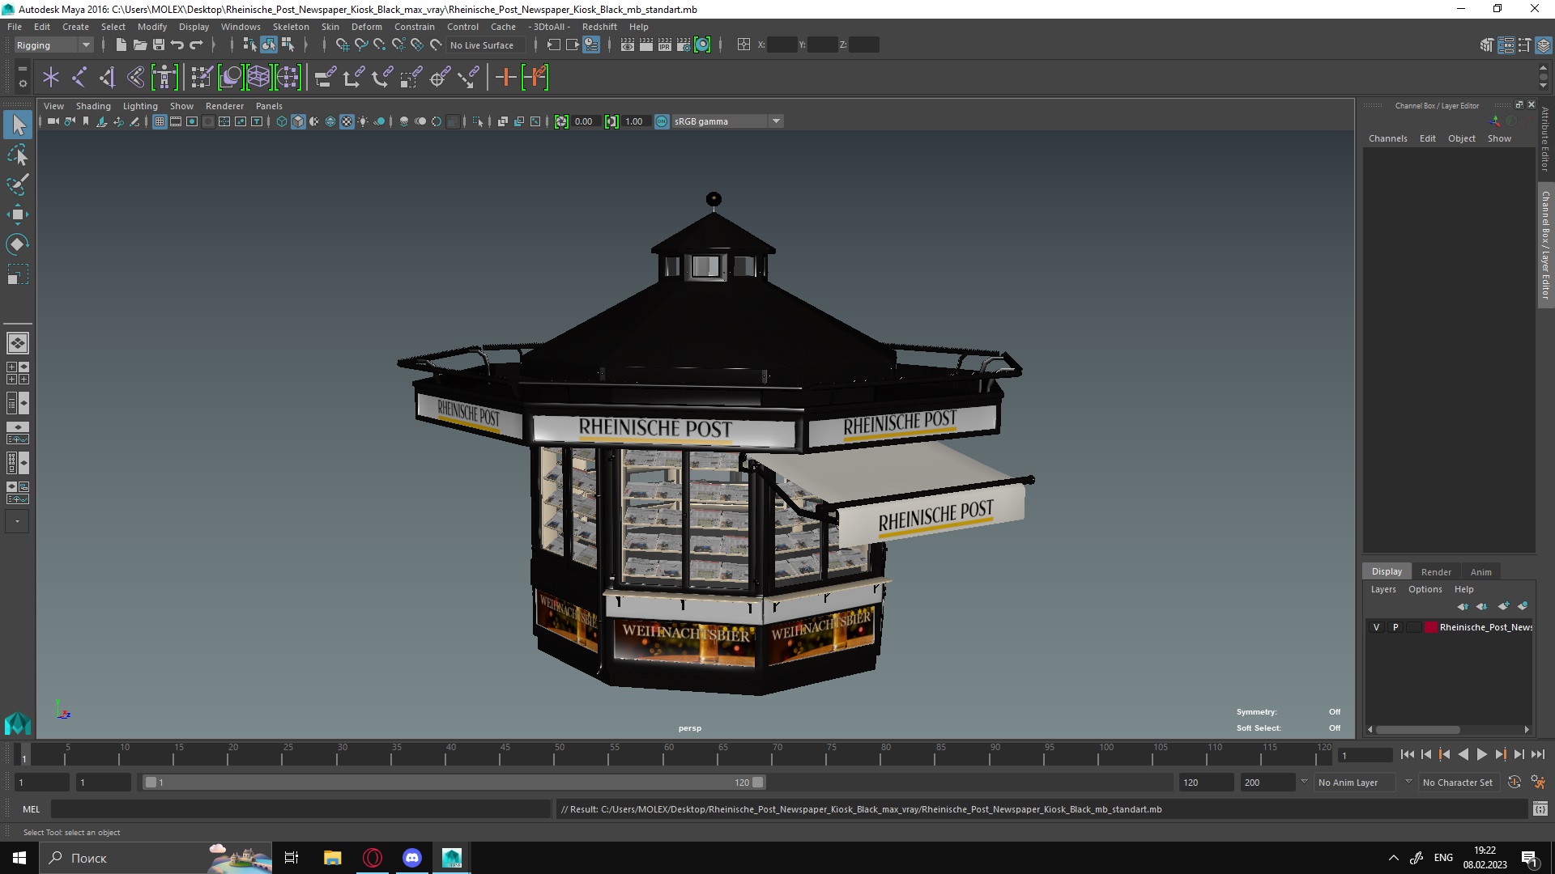This screenshot has height=874, width=1555.
Task: Create a new empty display layer
Action: (1504, 606)
